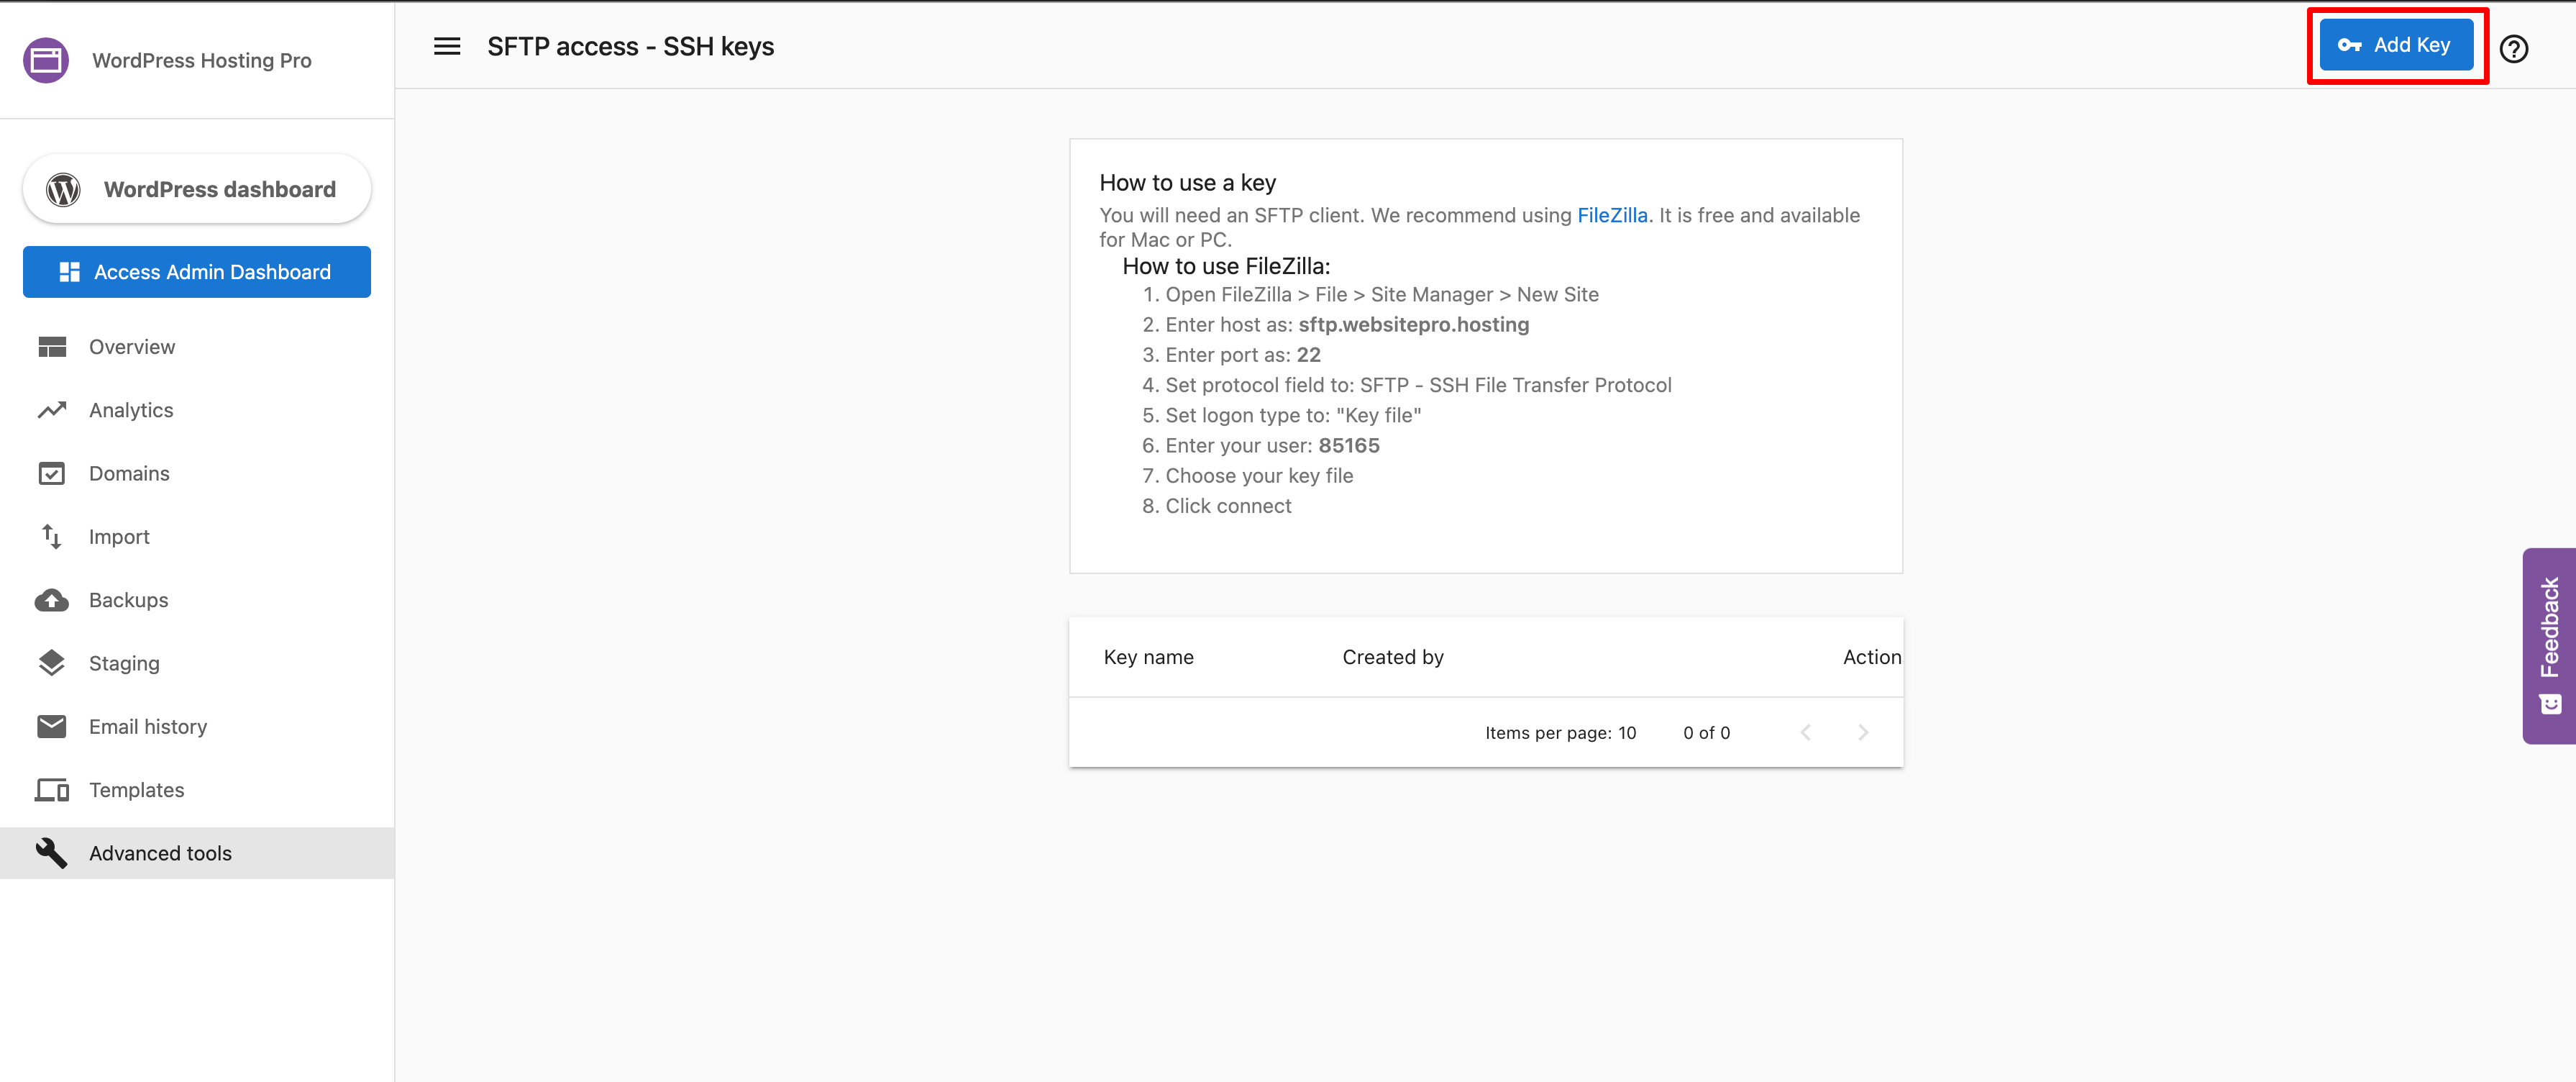Image resolution: width=2576 pixels, height=1082 pixels.
Task: Click the help question mark icon
Action: pos(2513,48)
